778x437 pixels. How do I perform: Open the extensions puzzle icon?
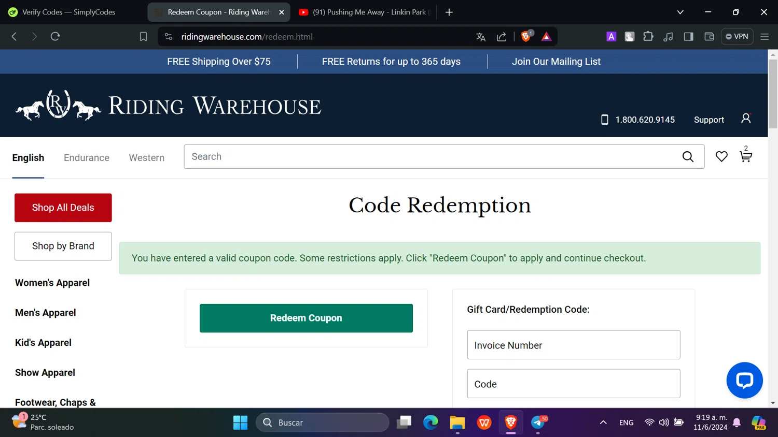click(648, 36)
